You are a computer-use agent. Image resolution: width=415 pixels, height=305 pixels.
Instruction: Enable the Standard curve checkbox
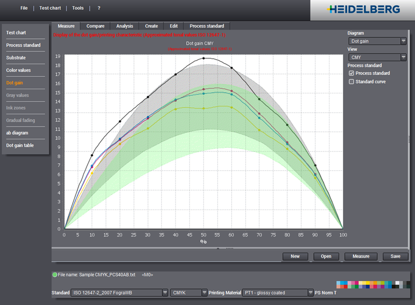[351, 81]
